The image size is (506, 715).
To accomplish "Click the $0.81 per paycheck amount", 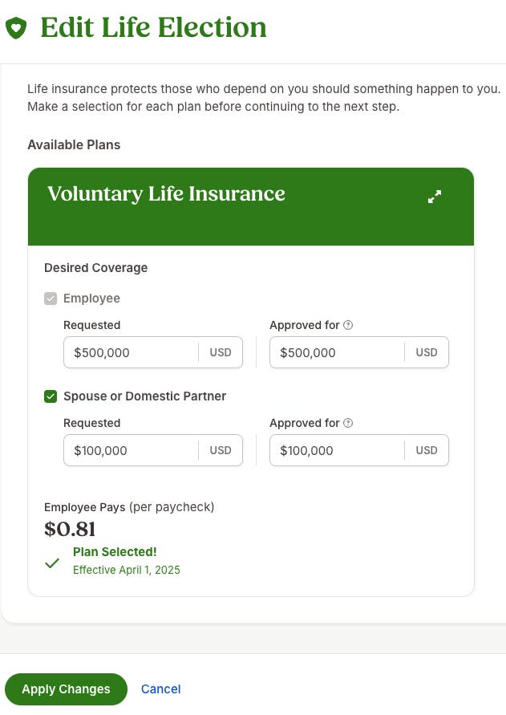I will point(71,530).
